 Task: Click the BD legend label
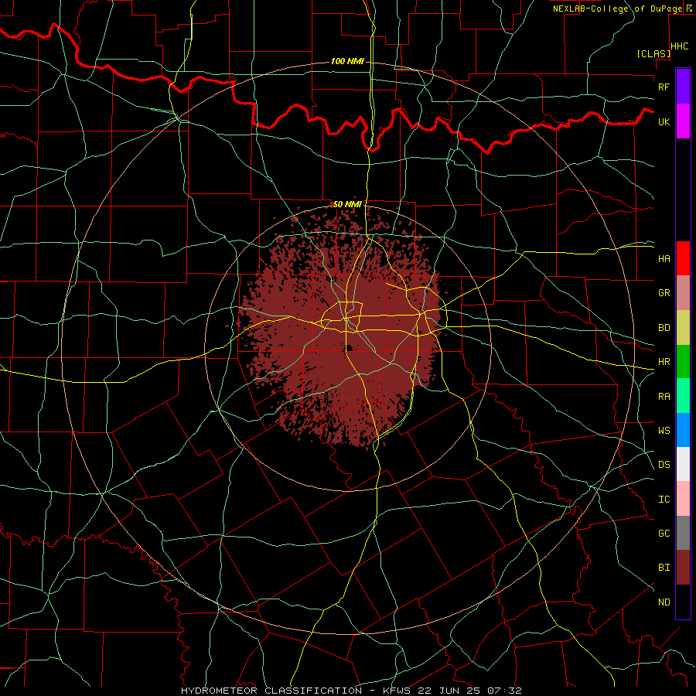click(664, 328)
